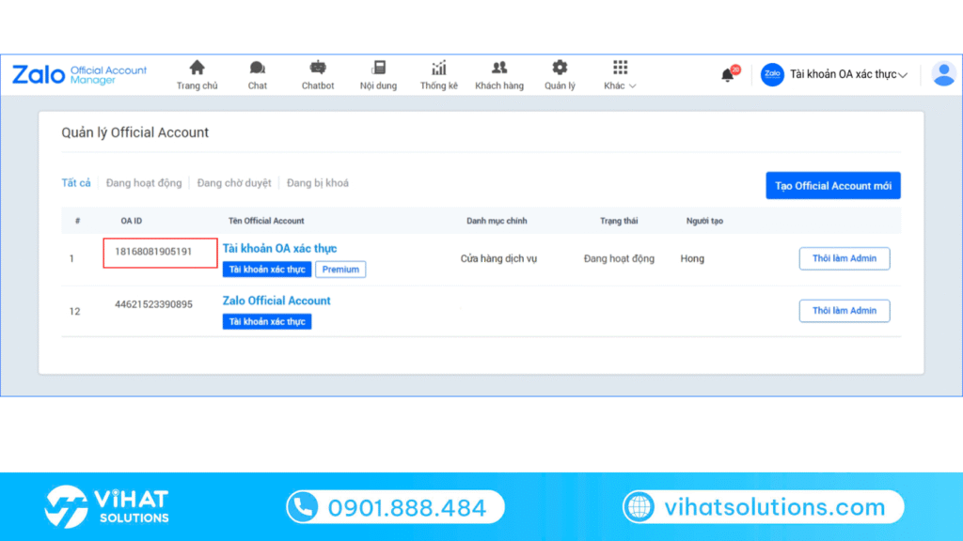Click the Zalo Official Account Manager logo

pyautogui.click(x=79, y=75)
